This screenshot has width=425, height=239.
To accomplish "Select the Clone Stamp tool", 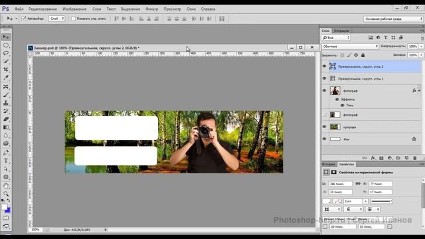I will 6,103.
